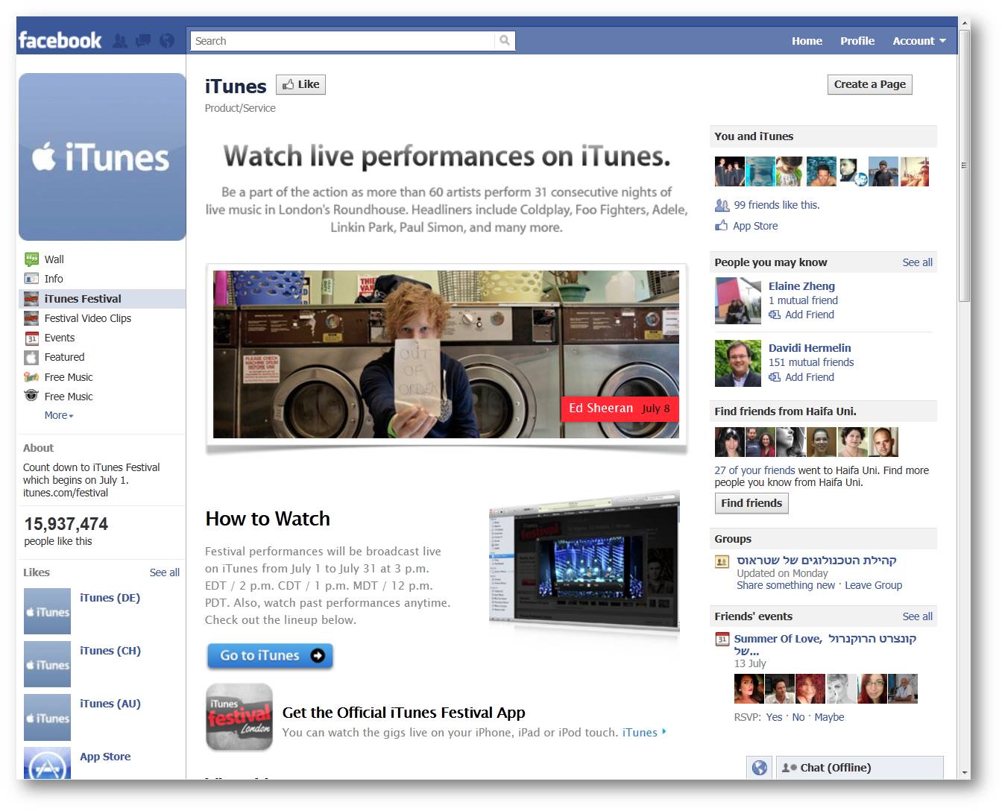The height and width of the screenshot is (811, 1002).
Task: Click the chat globe icon at bottom
Action: 759,768
